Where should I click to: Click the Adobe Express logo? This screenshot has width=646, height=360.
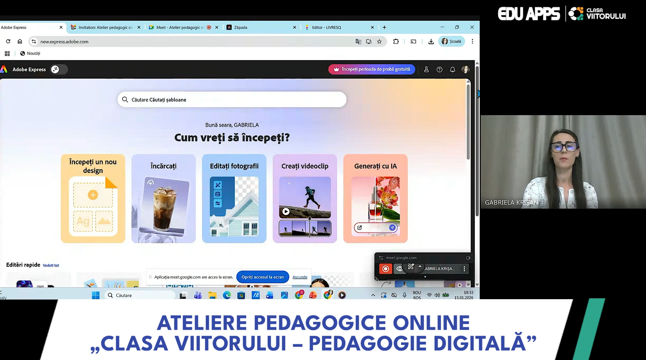(4, 69)
